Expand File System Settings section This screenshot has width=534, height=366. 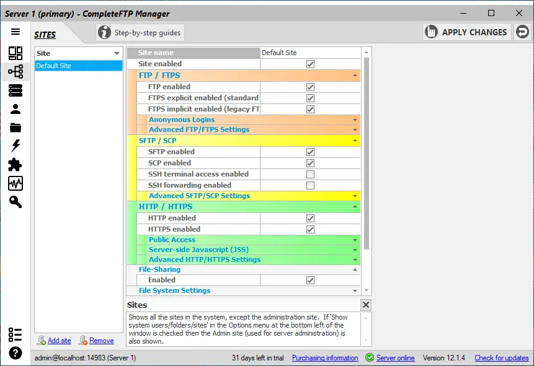pos(355,290)
